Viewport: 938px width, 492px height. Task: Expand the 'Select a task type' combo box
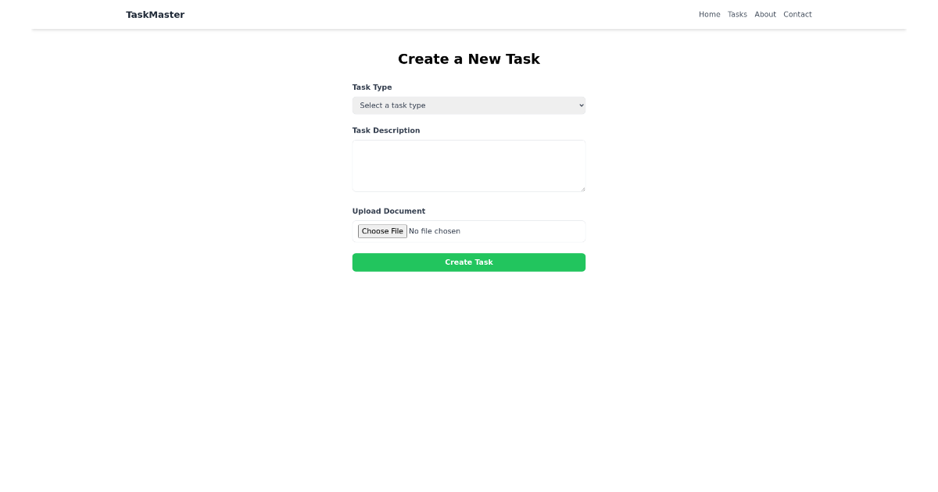tap(469, 105)
